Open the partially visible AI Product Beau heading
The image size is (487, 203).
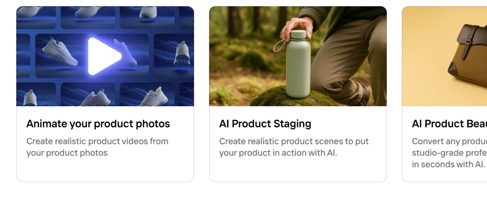[x=449, y=124]
